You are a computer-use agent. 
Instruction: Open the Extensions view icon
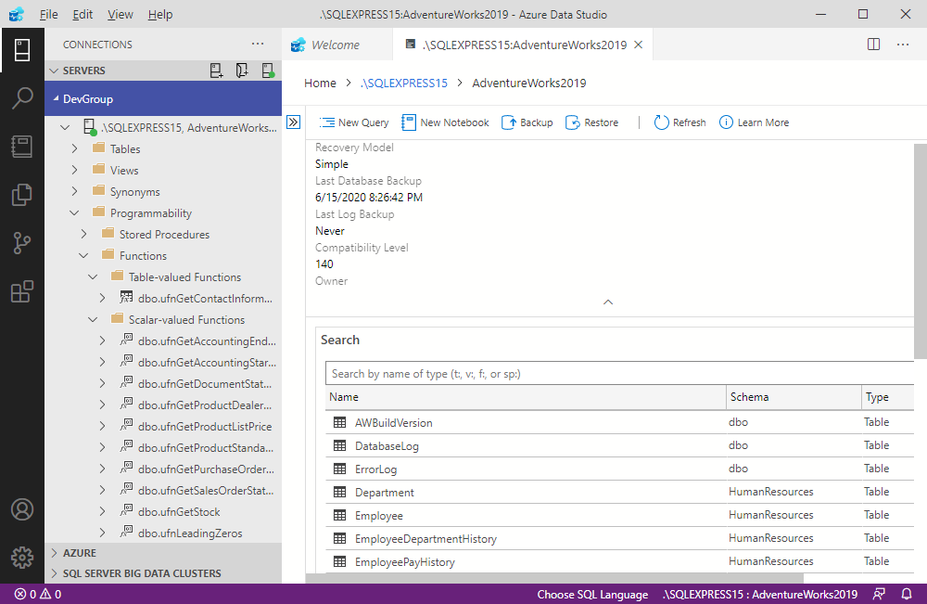click(22, 291)
